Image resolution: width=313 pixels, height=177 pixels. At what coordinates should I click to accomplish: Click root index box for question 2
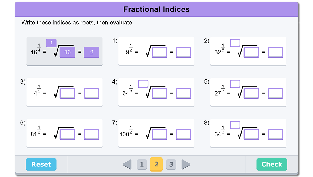tap(235, 43)
